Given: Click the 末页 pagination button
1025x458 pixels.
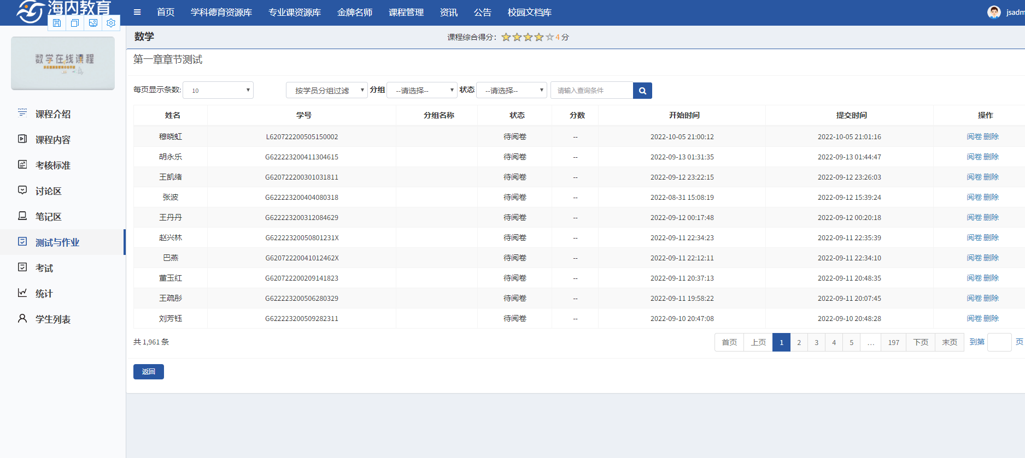Looking at the screenshot, I should pyautogui.click(x=950, y=342).
